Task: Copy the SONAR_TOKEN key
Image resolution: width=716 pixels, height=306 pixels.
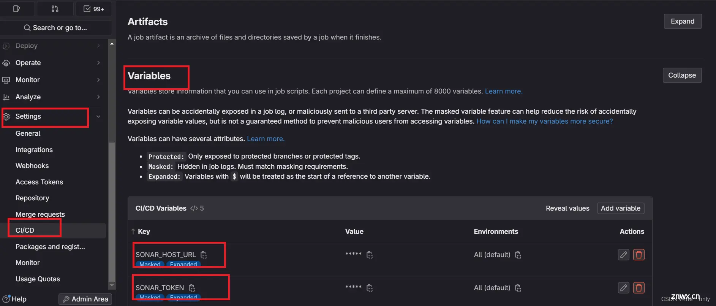Action: pyautogui.click(x=192, y=288)
